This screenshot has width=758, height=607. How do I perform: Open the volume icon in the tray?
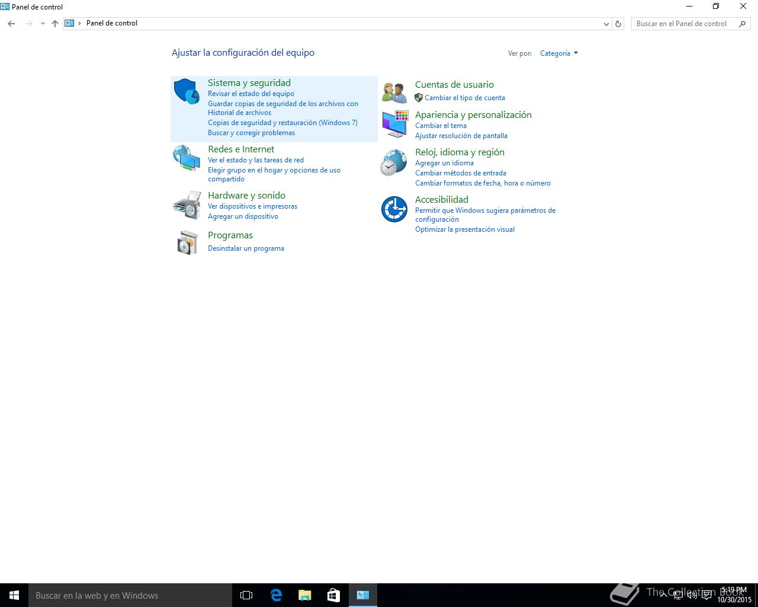(x=692, y=595)
